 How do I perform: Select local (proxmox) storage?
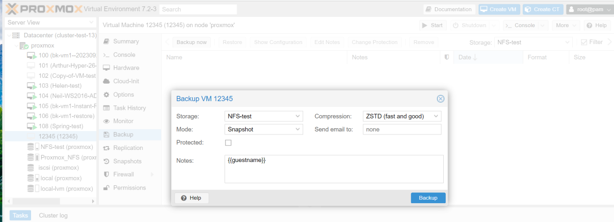click(51, 178)
